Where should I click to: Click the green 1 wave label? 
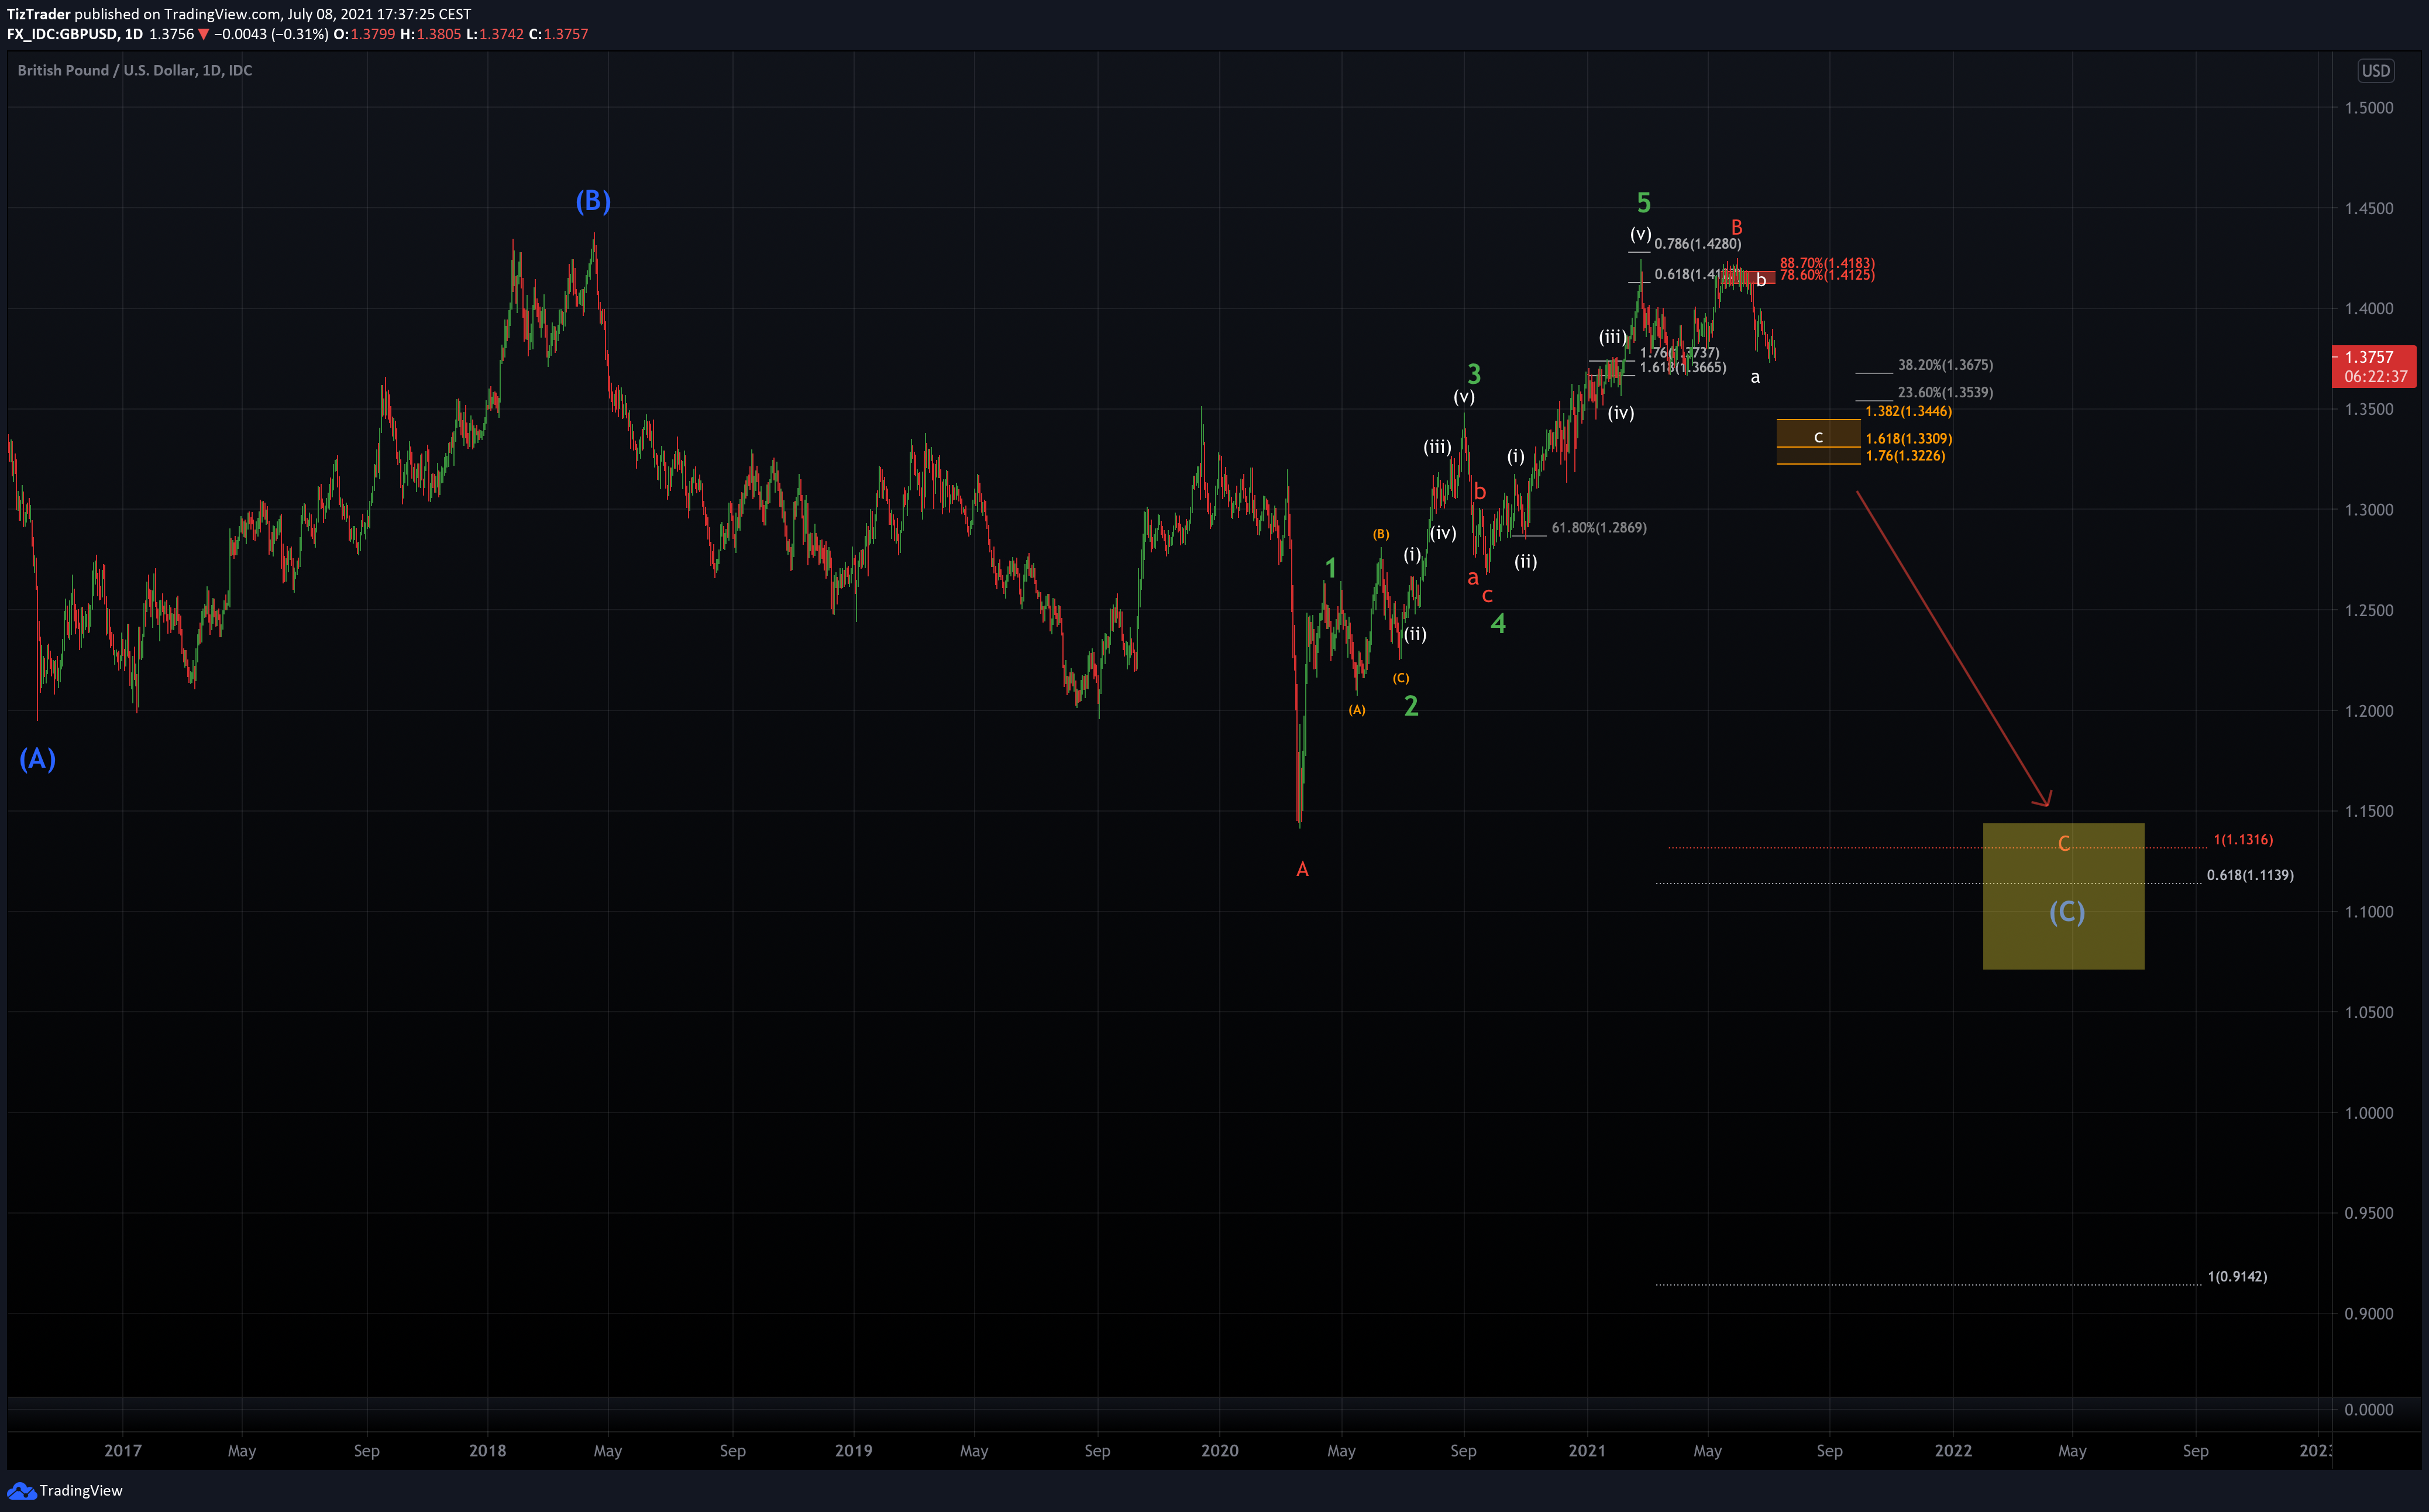[x=1330, y=568]
